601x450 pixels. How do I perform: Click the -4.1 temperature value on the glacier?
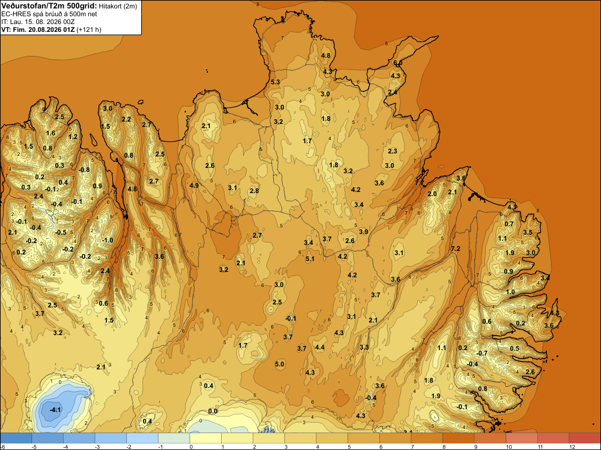click(x=55, y=410)
